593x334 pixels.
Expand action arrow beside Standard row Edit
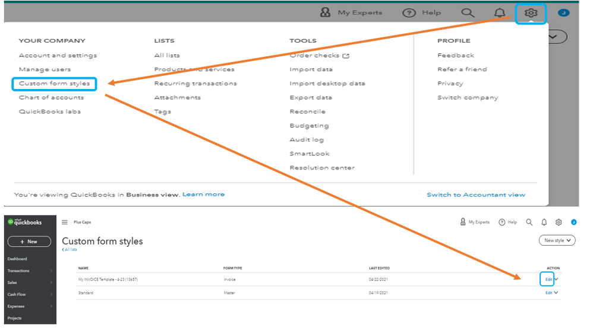coord(556,292)
